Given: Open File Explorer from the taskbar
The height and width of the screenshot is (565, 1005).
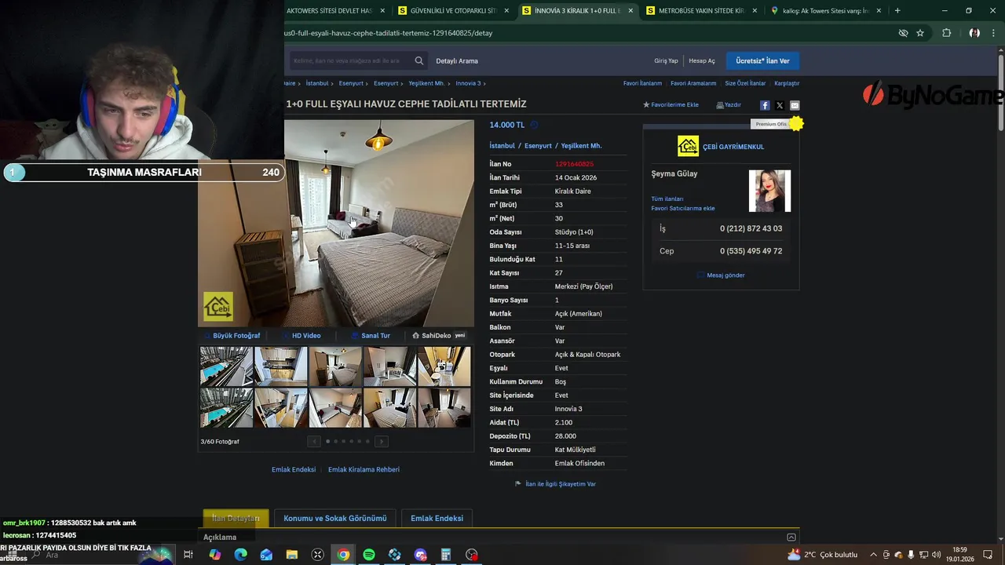Looking at the screenshot, I should pyautogui.click(x=292, y=555).
